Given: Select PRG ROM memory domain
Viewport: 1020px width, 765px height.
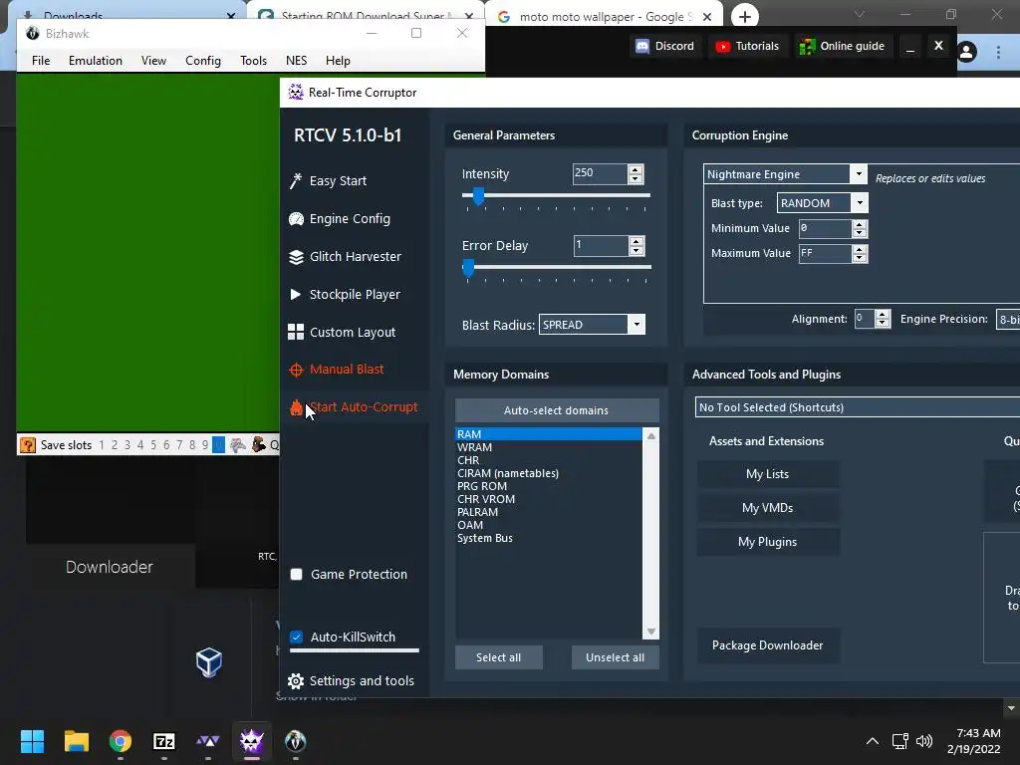Looking at the screenshot, I should click(549, 486).
